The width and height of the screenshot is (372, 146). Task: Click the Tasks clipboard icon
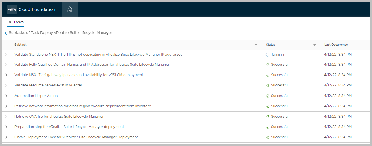[10, 22]
